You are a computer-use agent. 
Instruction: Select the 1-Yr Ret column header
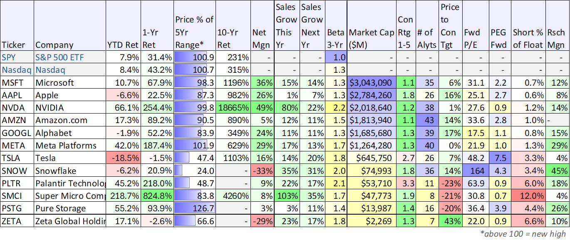point(157,26)
